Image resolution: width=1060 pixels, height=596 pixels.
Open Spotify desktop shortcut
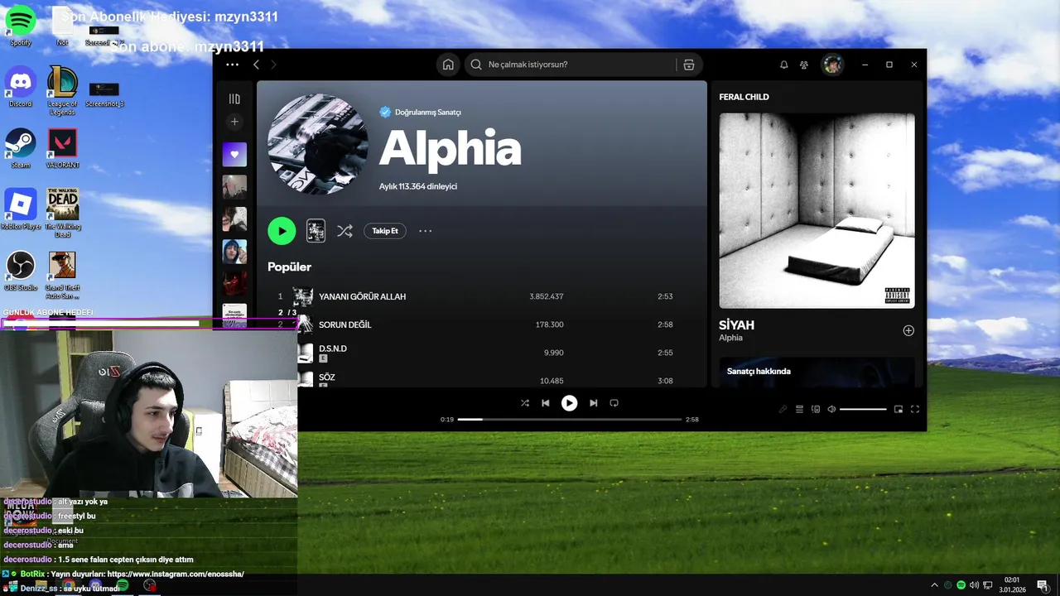coord(21,25)
